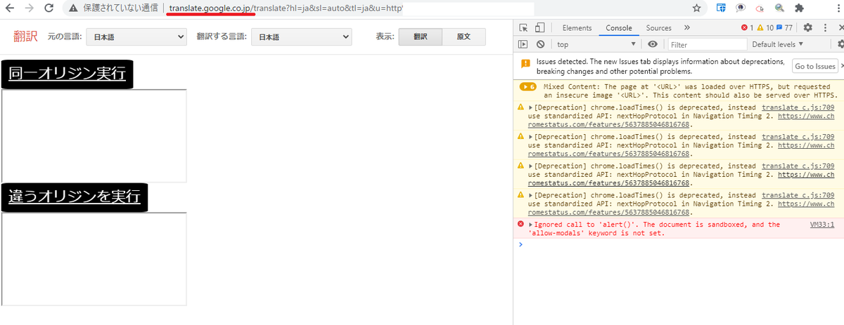Open the Default levels dropdown

(777, 44)
